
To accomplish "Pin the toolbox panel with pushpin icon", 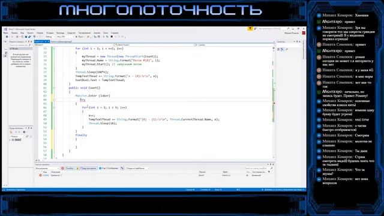I will 29,41.
